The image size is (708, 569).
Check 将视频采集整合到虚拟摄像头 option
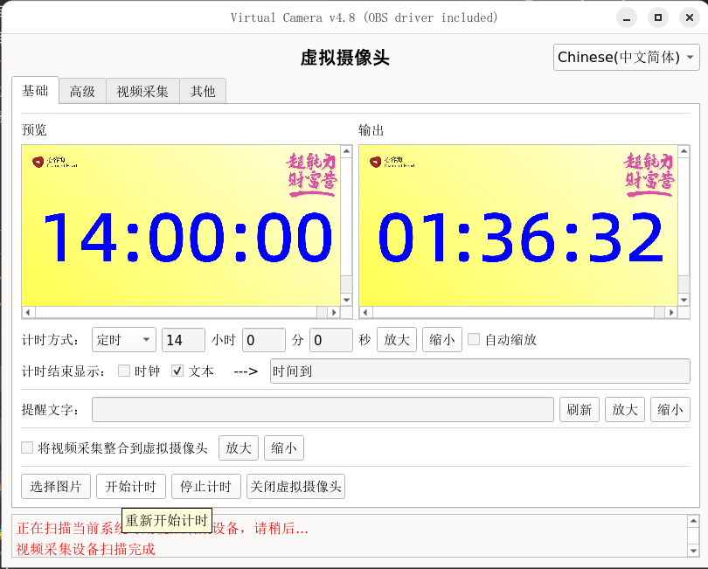pyautogui.click(x=27, y=448)
